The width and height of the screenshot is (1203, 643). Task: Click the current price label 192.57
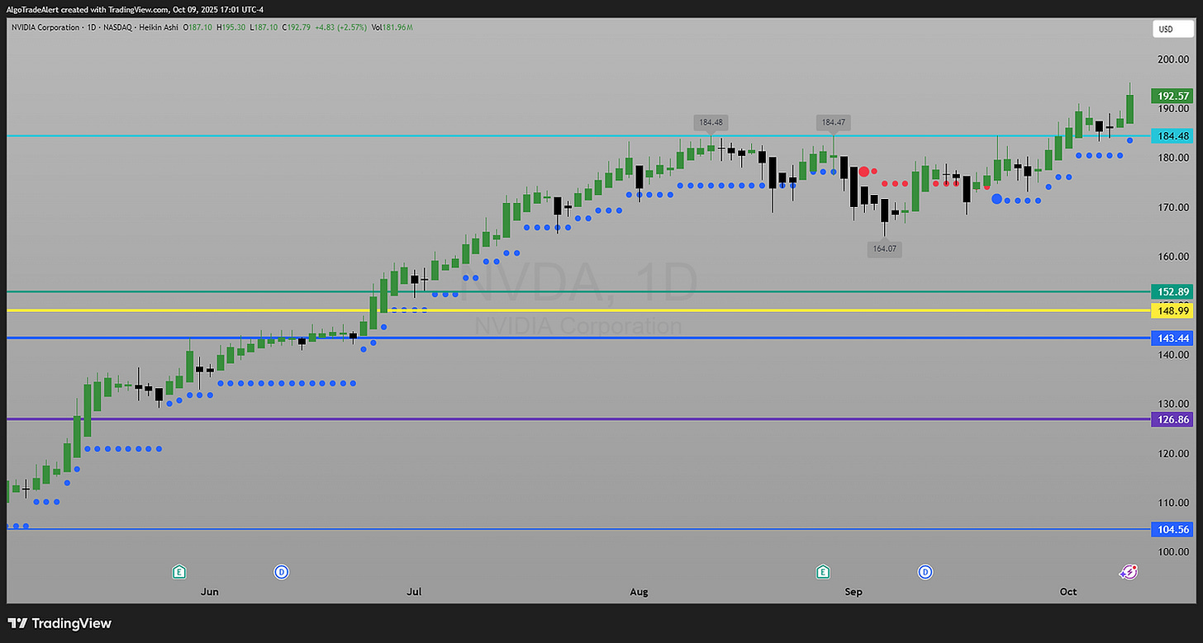coord(1173,96)
